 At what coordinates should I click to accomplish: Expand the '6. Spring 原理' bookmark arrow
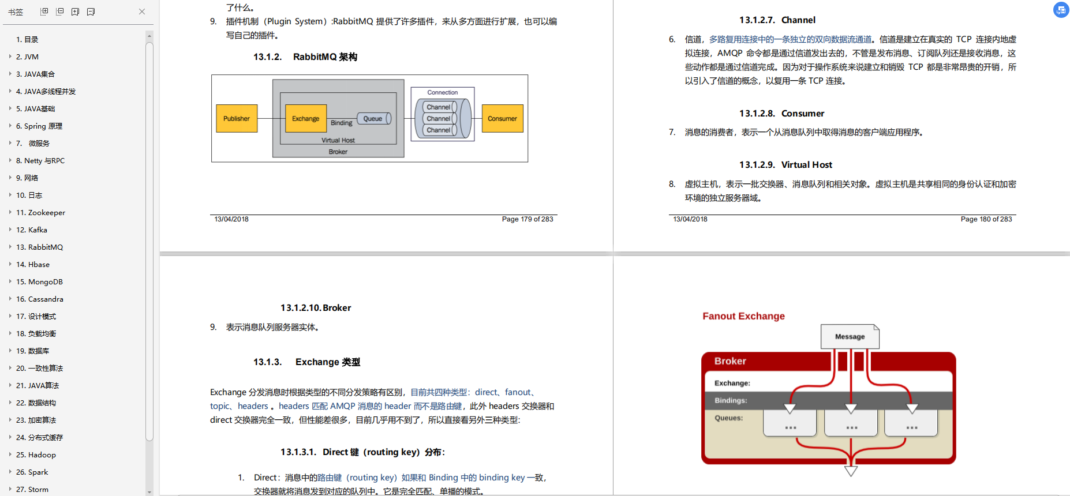coord(10,126)
